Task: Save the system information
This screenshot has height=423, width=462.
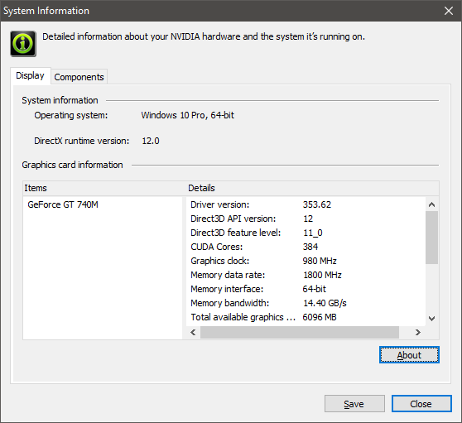Action: coord(354,404)
